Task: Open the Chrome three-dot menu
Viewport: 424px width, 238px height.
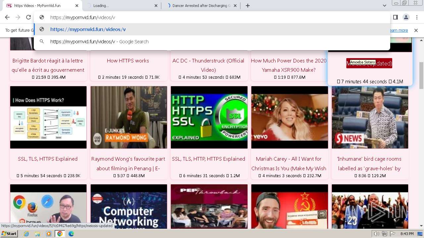Action: point(416,17)
